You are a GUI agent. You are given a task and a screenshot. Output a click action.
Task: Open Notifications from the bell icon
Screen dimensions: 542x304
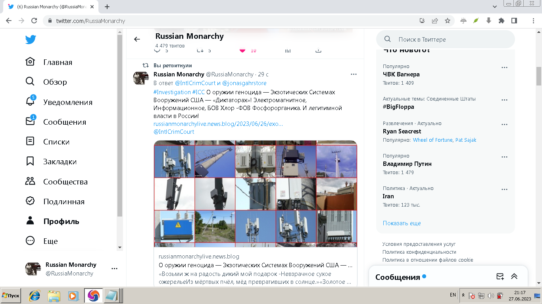click(30, 102)
